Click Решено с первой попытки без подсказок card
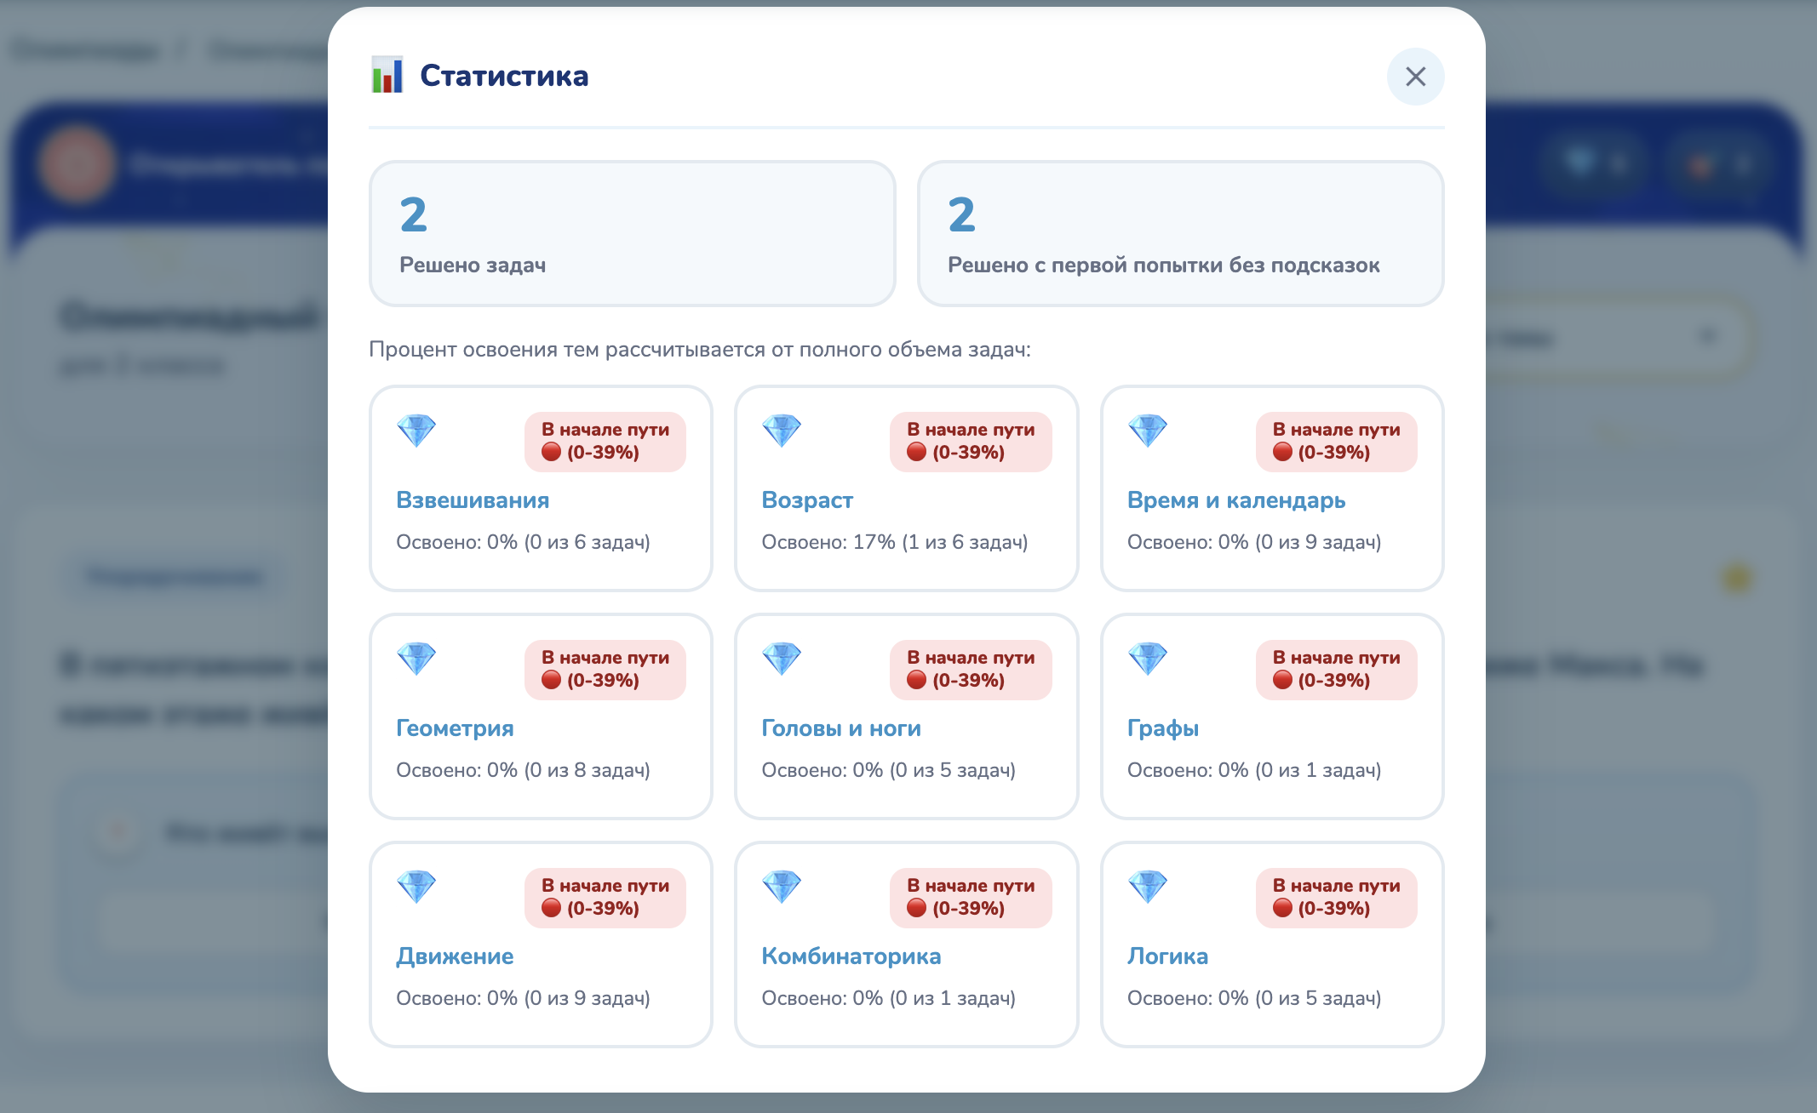1817x1113 pixels. [1180, 234]
